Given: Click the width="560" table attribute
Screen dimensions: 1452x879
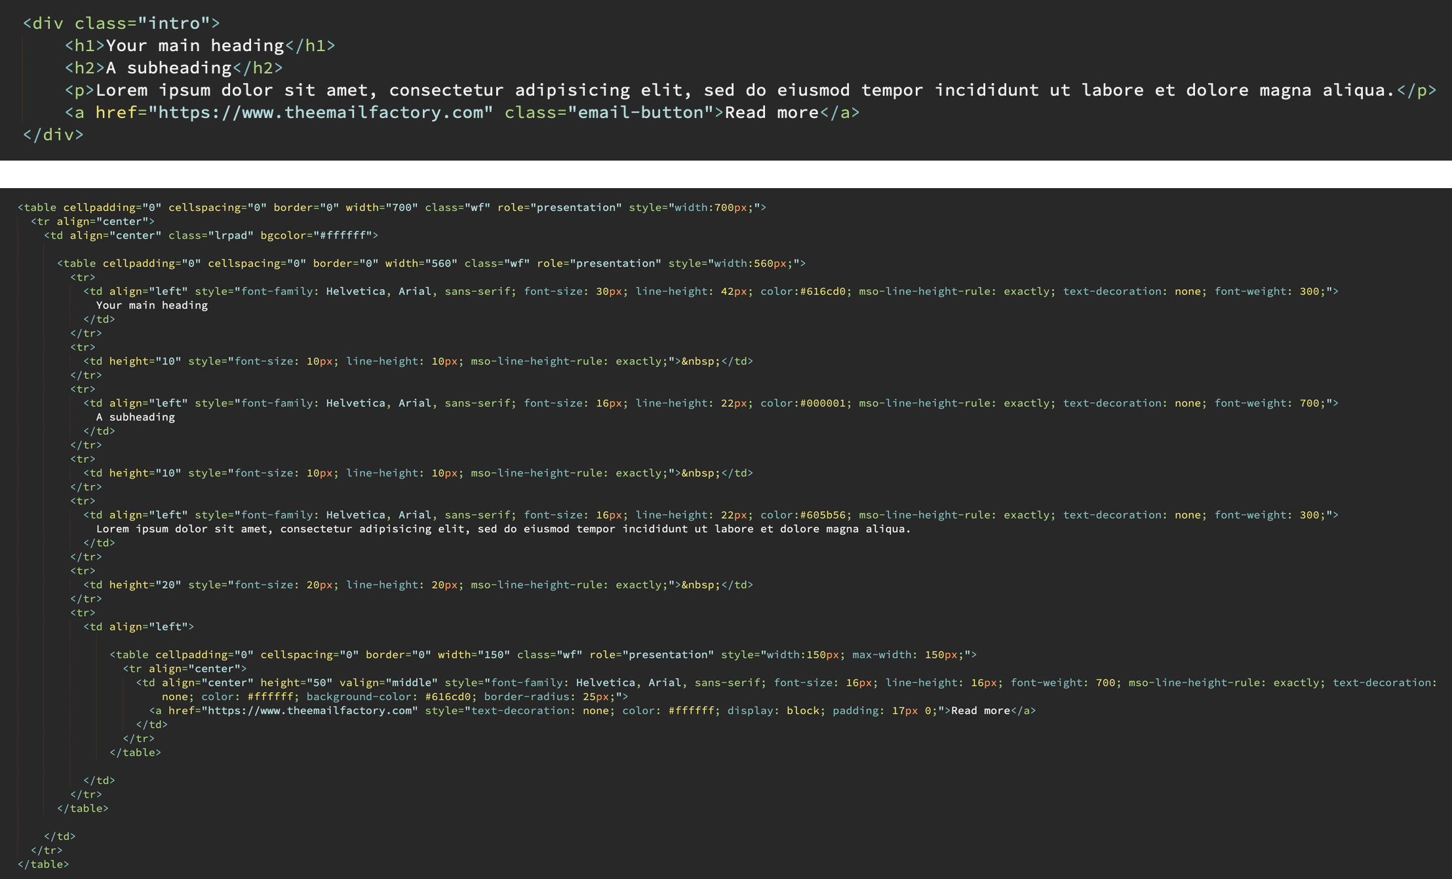Looking at the screenshot, I should (421, 263).
